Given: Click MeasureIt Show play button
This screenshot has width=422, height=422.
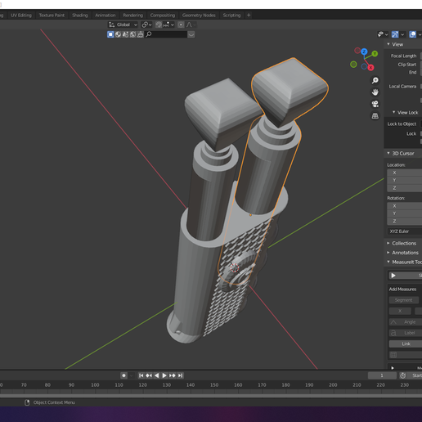Looking at the screenshot, I should point(405,276).
